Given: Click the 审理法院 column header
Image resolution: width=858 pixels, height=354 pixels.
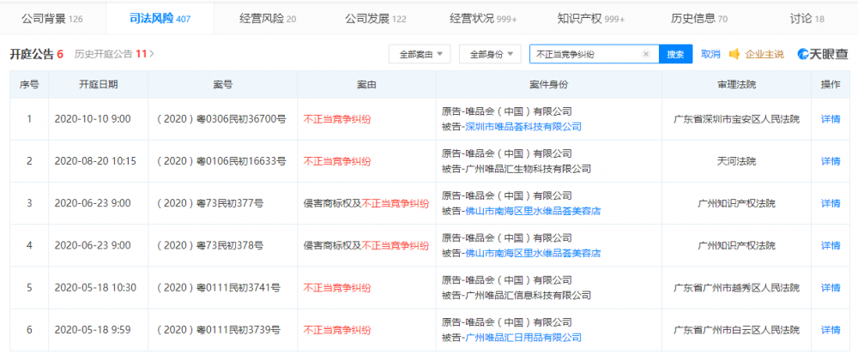Looking at the screenshot, I should [x=736, y=85].
